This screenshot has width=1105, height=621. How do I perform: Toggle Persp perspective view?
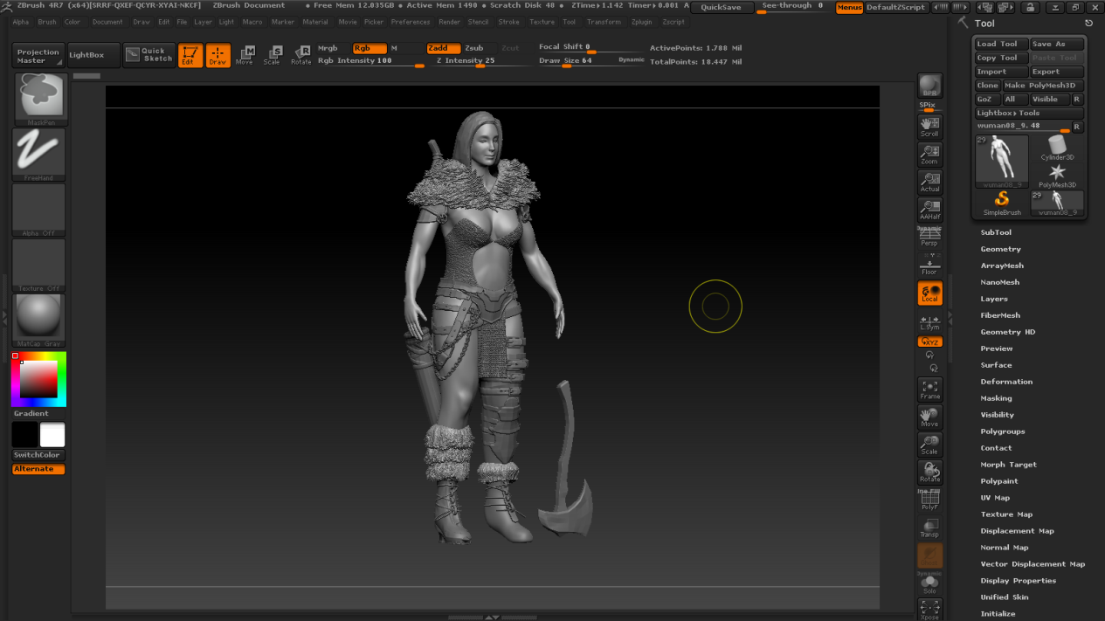pos(929,237)
